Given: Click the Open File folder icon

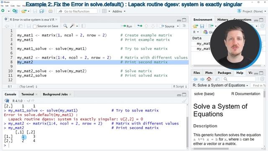Looking at the screenshot, I should pyautogui.click(x=24, y=11).
